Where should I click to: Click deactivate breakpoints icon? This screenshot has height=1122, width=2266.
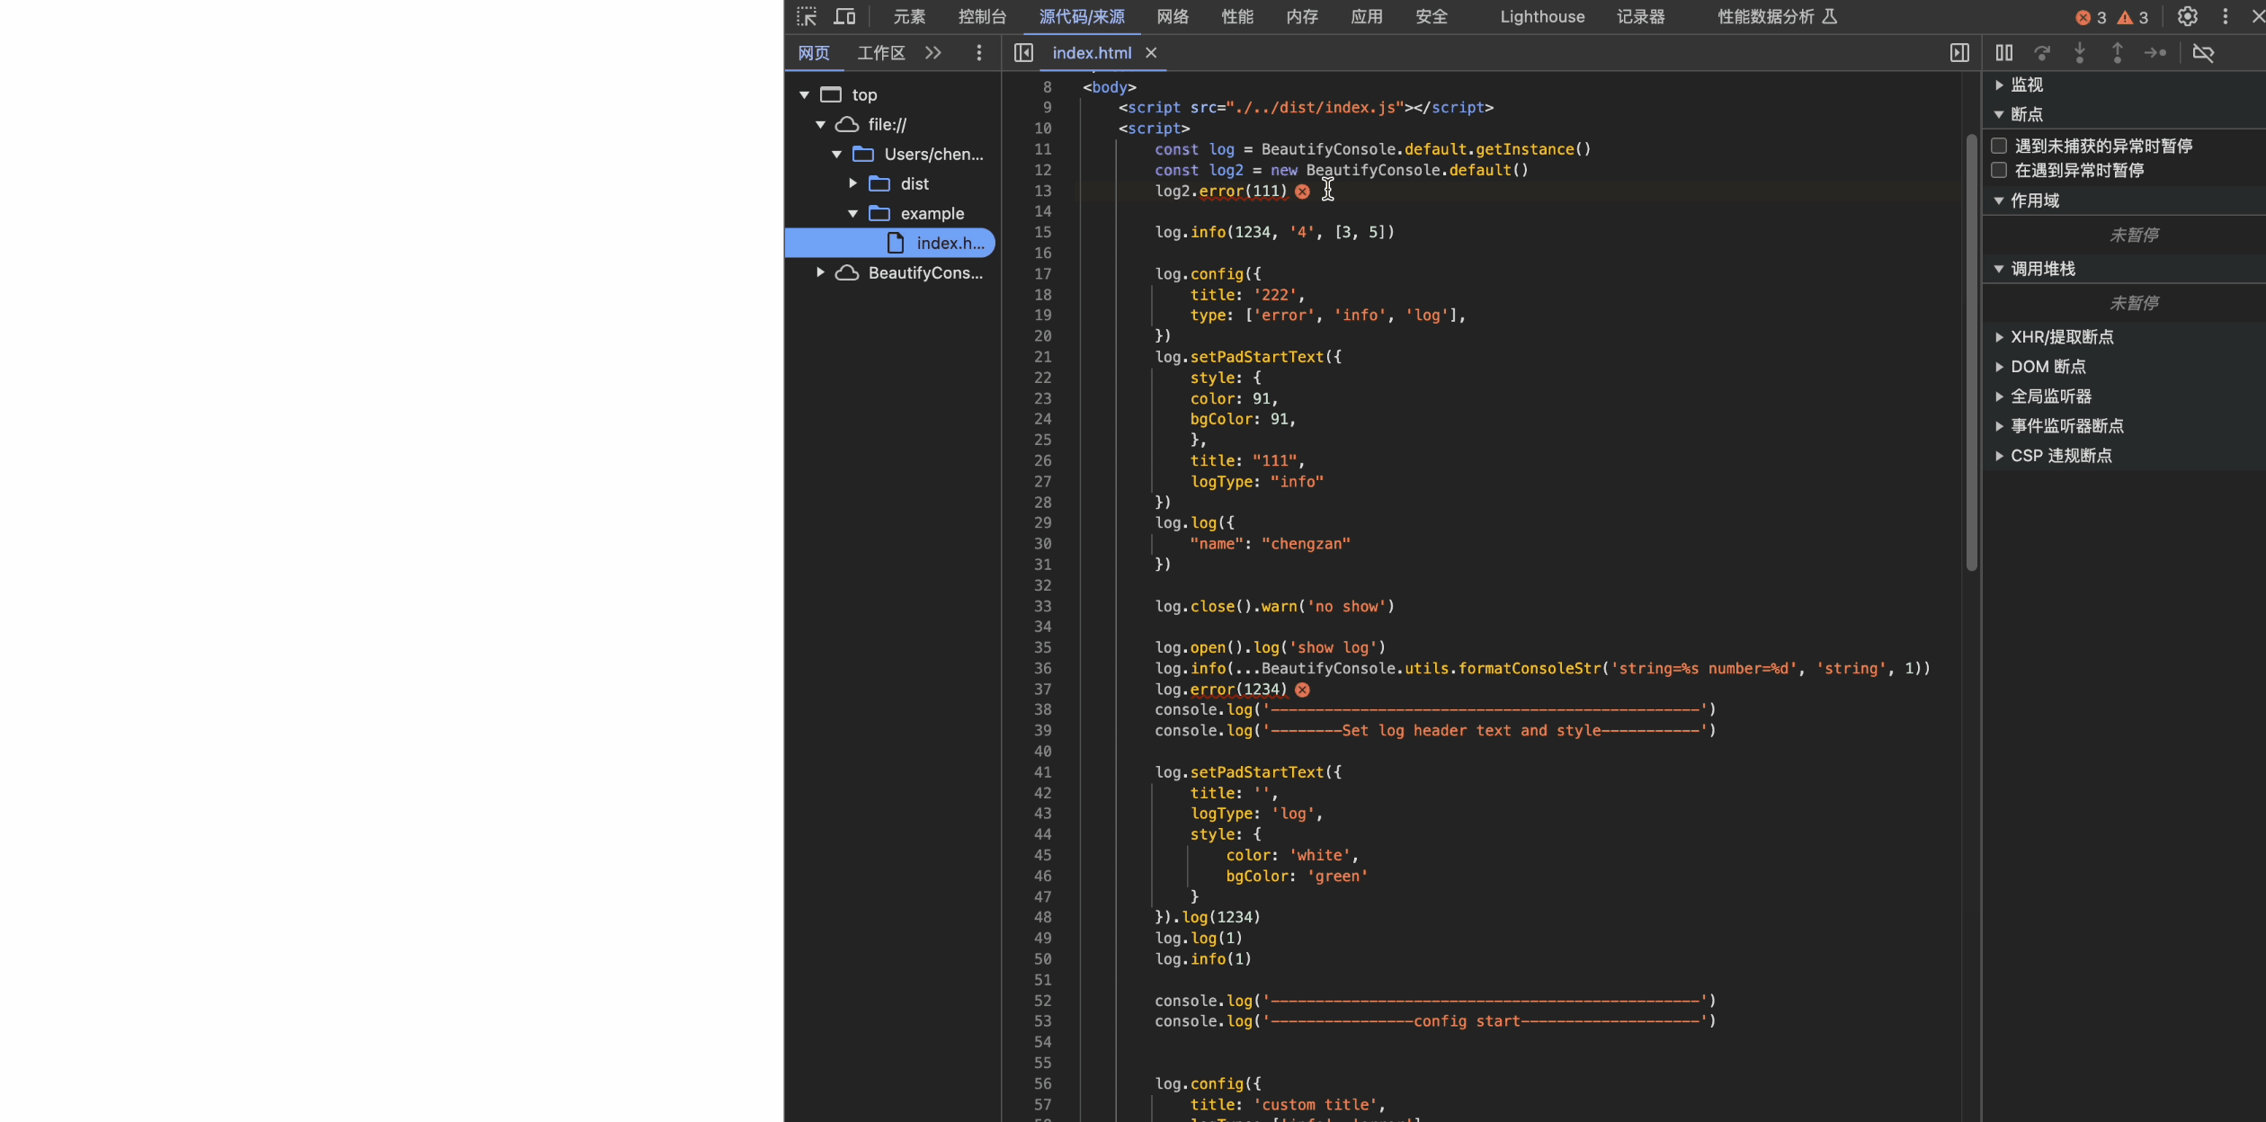(x=2203, y=53)
